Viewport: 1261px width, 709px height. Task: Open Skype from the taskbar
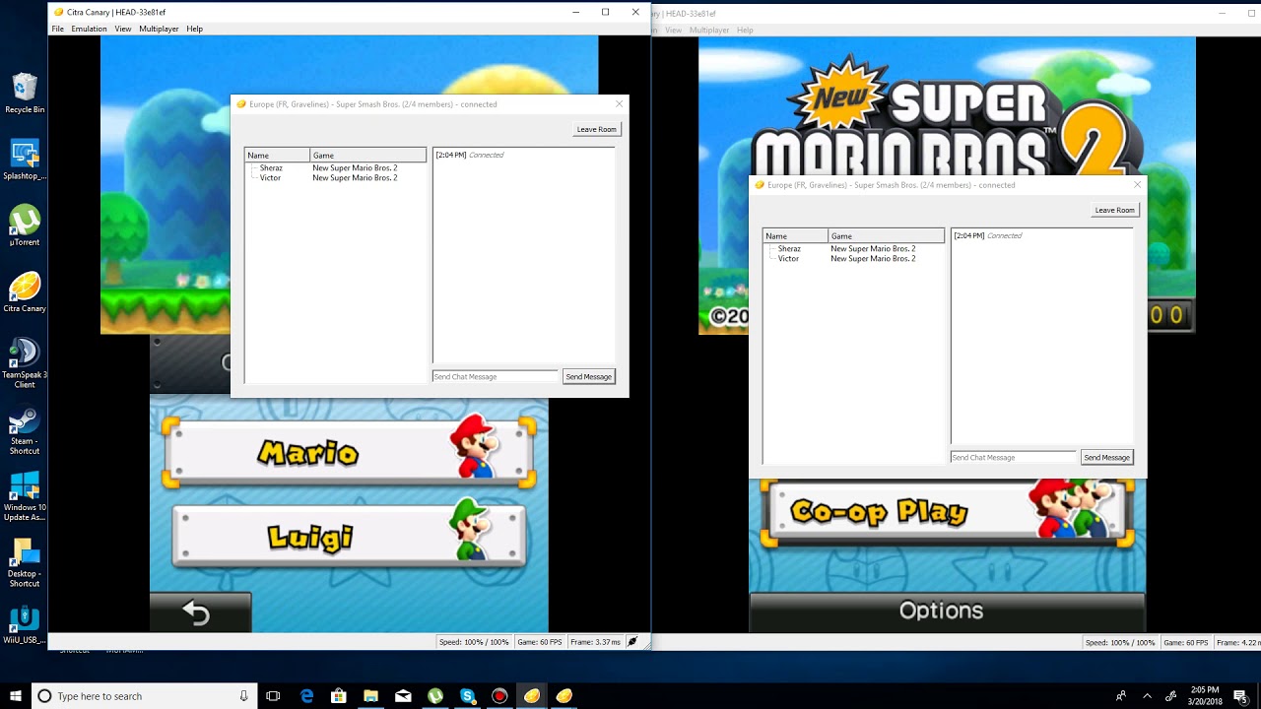pos(467,696)
